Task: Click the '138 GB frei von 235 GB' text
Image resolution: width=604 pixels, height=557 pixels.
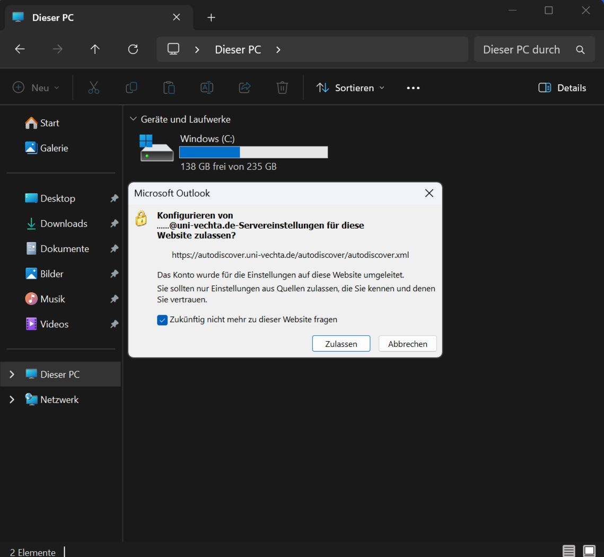Action: (229, 167)
